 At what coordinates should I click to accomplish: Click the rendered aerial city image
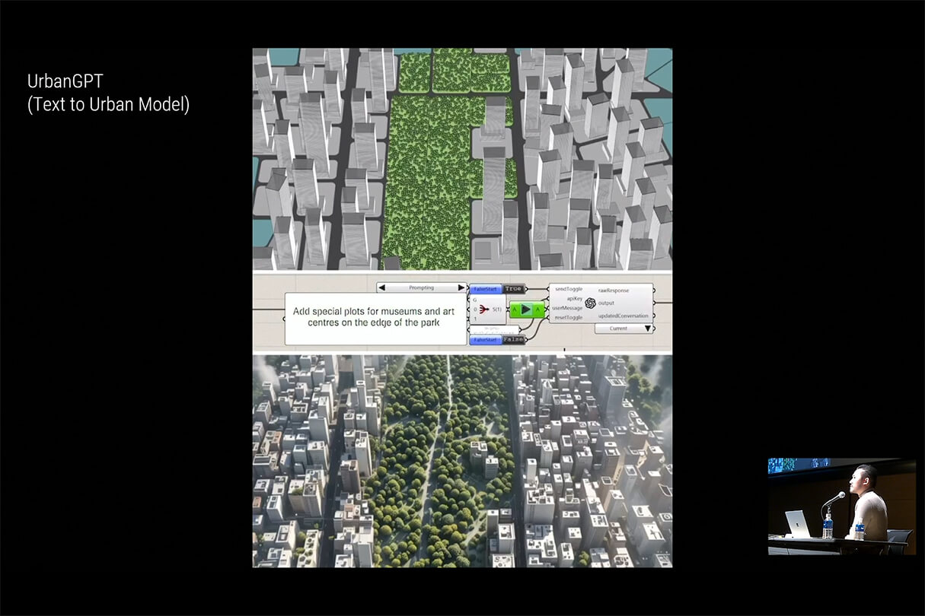(462, 460)
